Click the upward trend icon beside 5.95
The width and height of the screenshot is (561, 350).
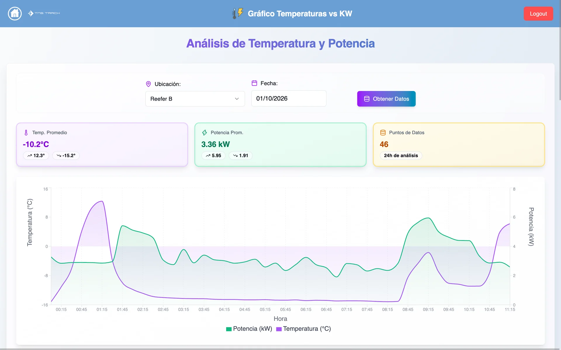208,156
